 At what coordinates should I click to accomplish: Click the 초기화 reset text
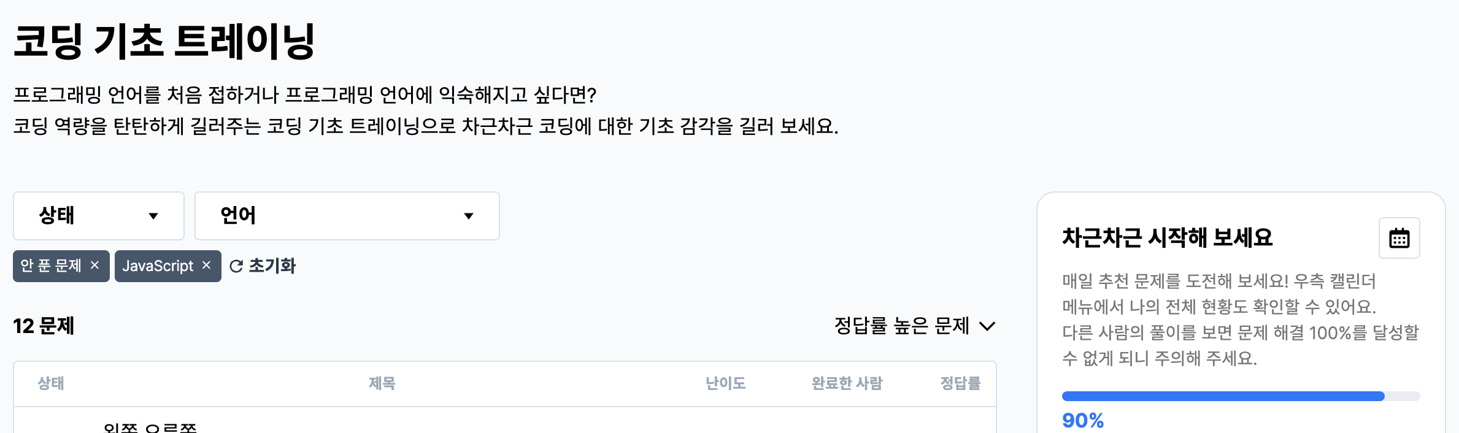[272, 266]
